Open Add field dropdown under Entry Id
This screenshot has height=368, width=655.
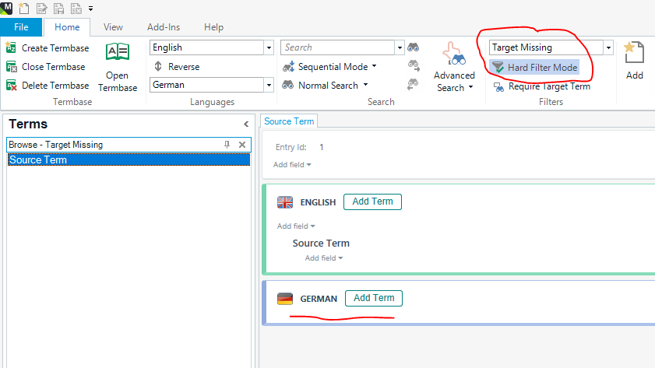coord(292,165)
